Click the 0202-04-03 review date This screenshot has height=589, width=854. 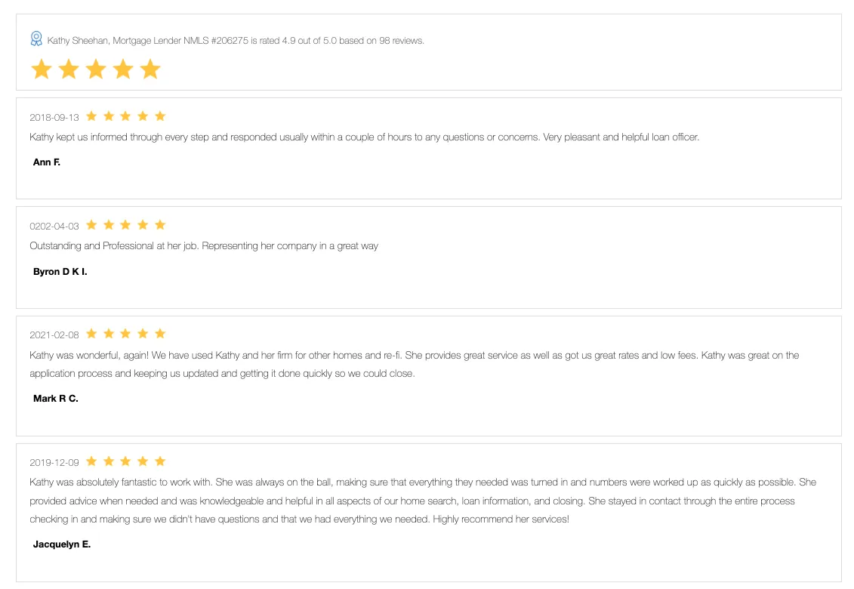[x=54, y=227]
